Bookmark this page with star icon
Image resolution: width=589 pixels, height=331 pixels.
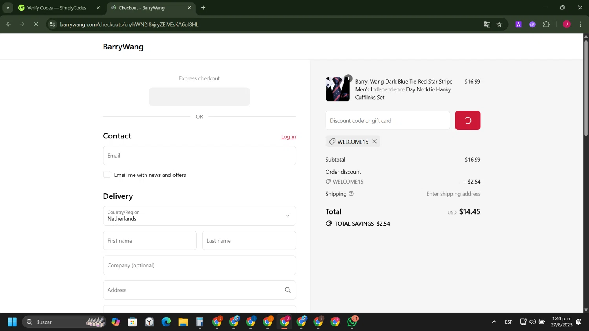pos(499,24)
